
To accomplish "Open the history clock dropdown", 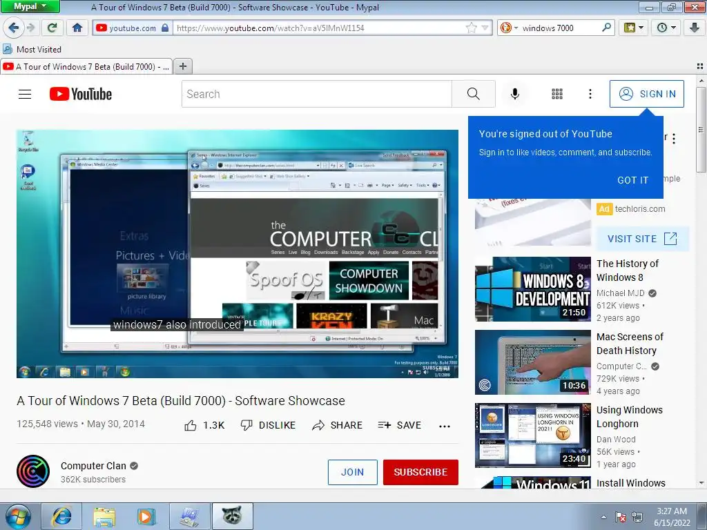I will pos(666,28).
